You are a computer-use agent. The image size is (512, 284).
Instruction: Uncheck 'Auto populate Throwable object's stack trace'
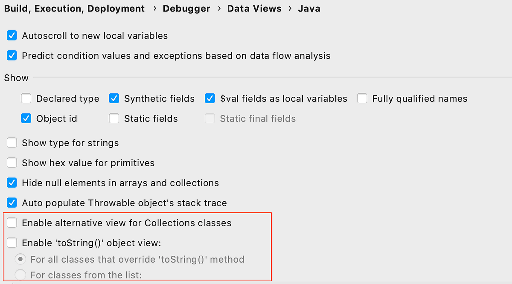(x=12, y=203)
